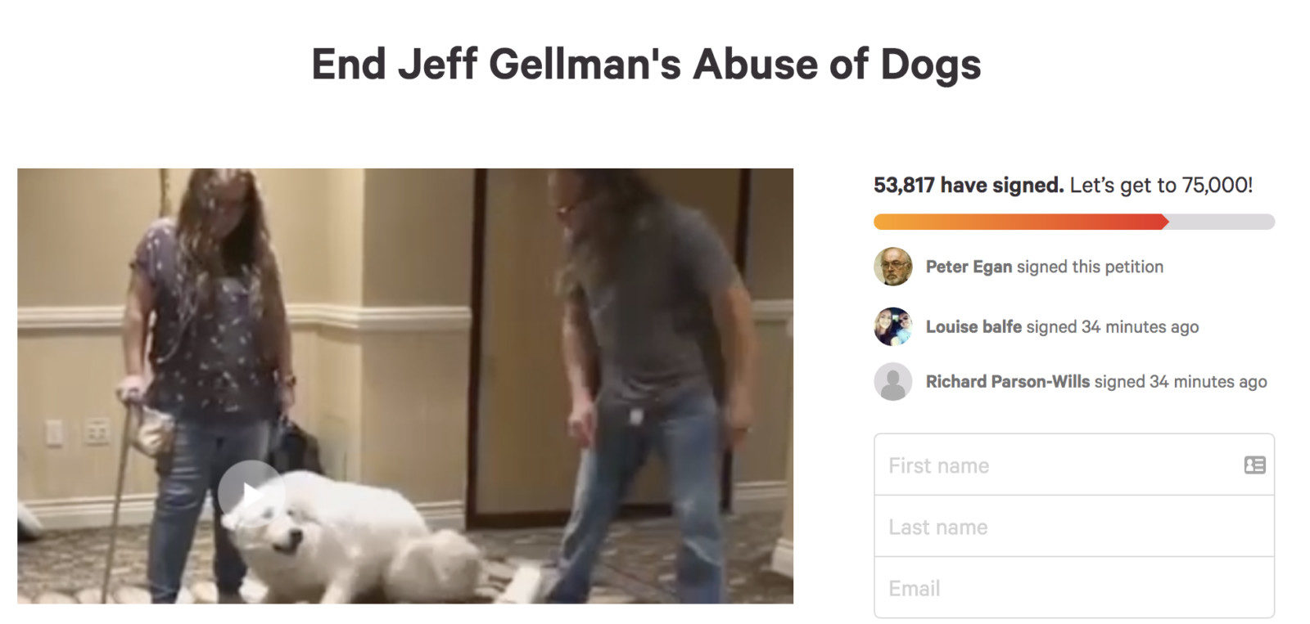Click the contact autofill icon in First name

pyautogui.click(x=1254, y=465)
